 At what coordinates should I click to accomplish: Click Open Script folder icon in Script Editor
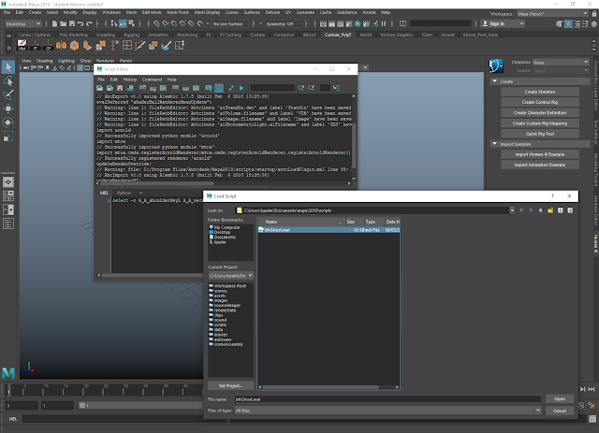click(x=100, y=88)
